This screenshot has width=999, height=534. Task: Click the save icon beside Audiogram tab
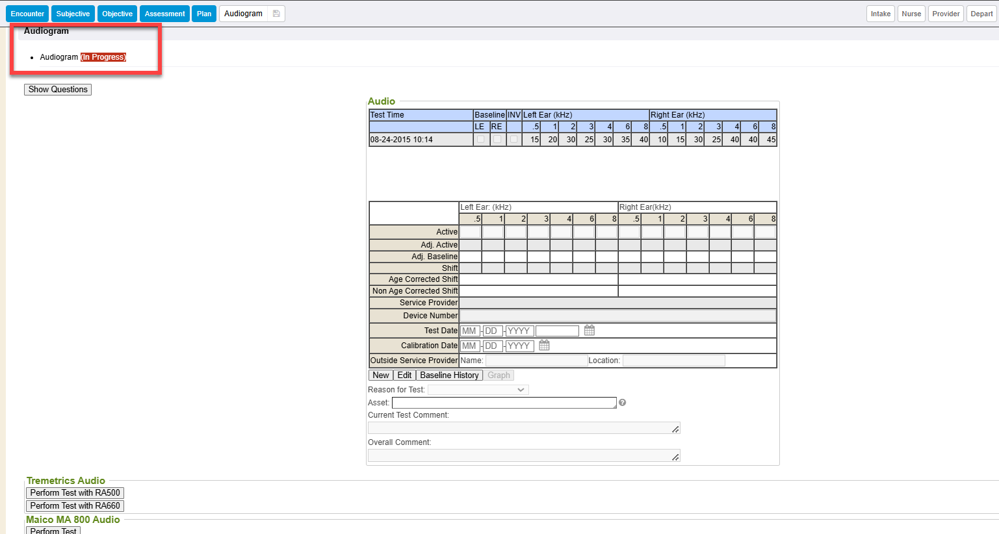point(276,14)
